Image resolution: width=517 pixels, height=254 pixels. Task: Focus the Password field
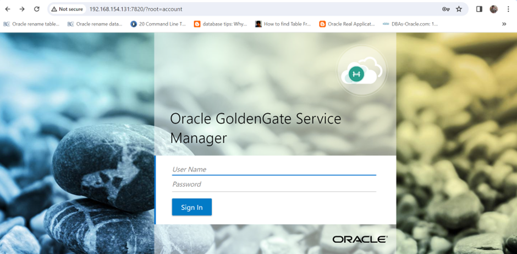pyautogui.click(x=273, y=184)
